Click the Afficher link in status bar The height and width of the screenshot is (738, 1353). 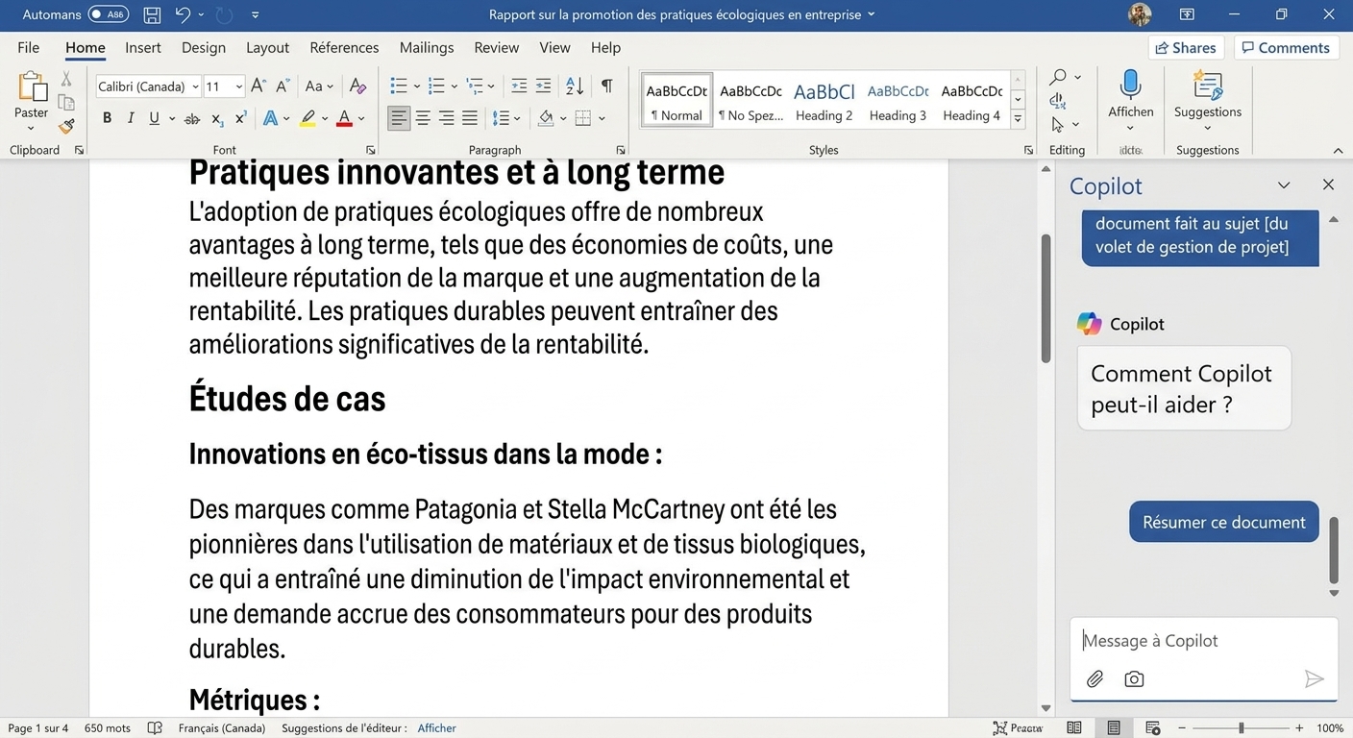437,728
